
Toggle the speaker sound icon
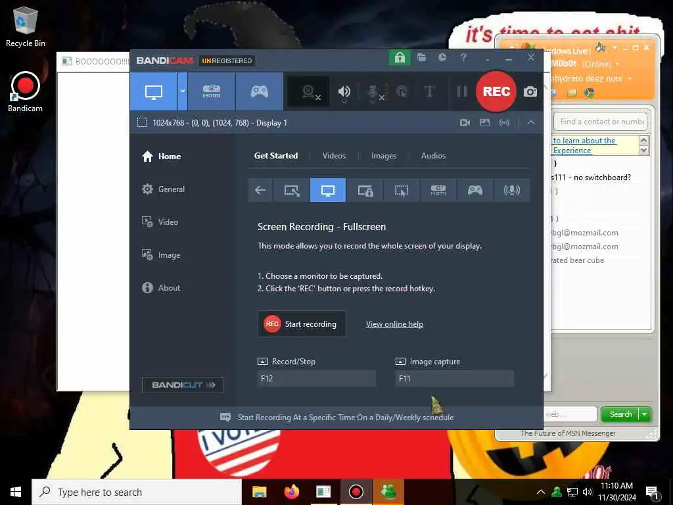344,91
